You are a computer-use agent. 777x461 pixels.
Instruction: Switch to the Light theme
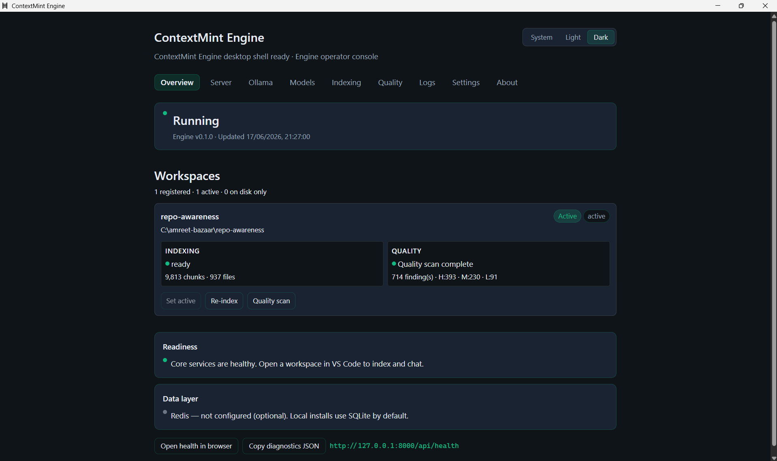click(573, 37)
